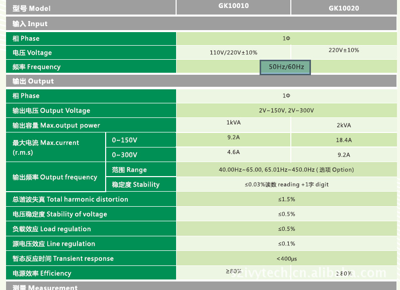Click the Transient response <400µs value

[x=286, y=259]
